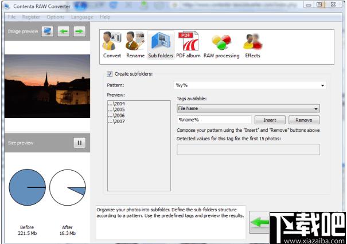The width and height of the screenshot is (347, 244).
Task: Open the Register menu
Action: pos(31,17)
